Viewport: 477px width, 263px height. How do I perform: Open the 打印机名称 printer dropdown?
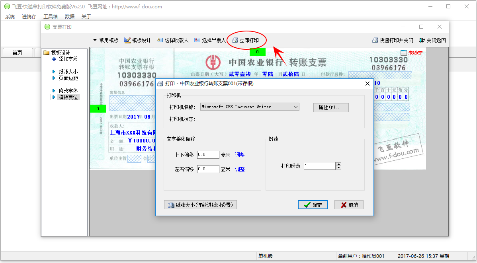[x=250, y=107]
